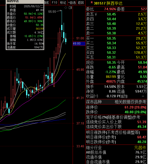Click the 49.80 price cursor label
148x164 pixels.
[79, 44]
